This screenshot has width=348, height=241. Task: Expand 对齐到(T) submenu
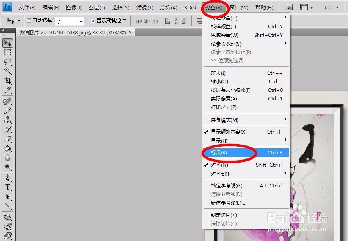tap(246, 174)
